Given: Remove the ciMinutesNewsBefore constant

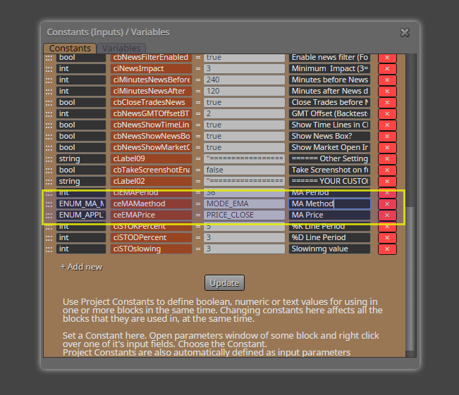Looking at the screenshot, I should tap(387, 80).
